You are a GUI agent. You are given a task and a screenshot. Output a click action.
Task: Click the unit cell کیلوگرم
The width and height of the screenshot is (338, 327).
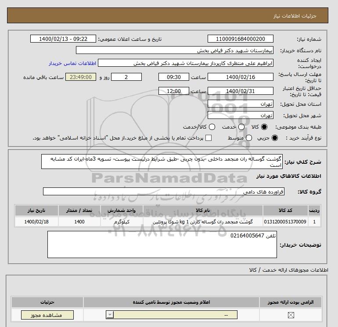click(x=122, y=222)
